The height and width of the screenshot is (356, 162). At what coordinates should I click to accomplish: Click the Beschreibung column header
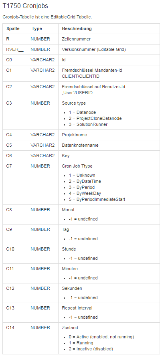click(77, 28)
